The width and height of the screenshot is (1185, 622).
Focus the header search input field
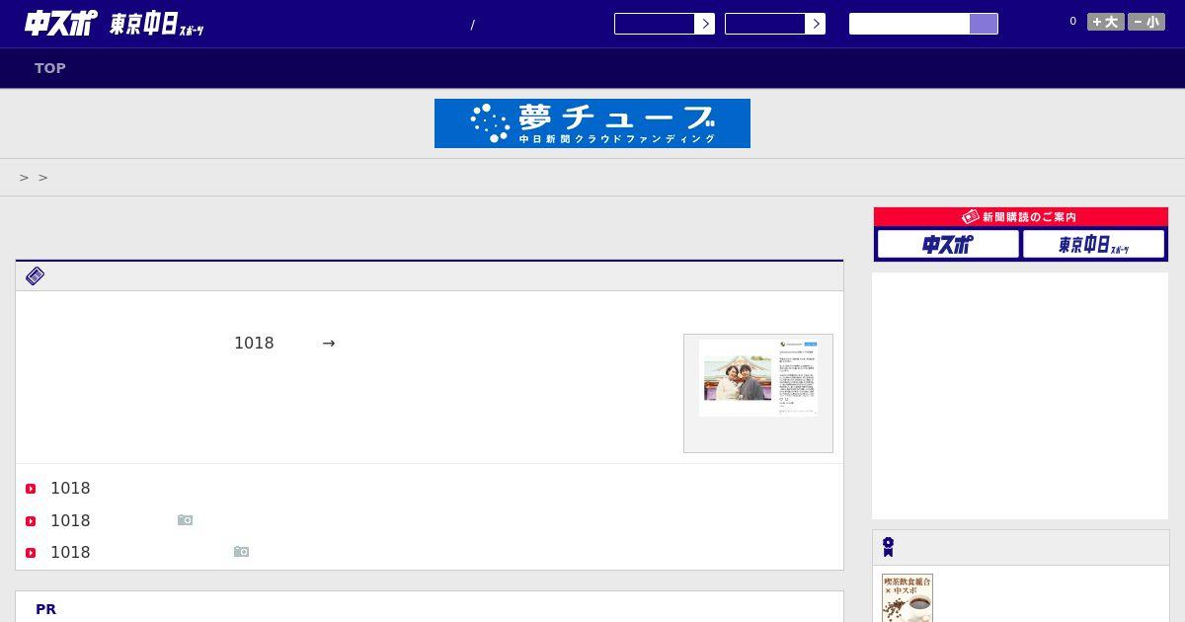coord(909,24)
